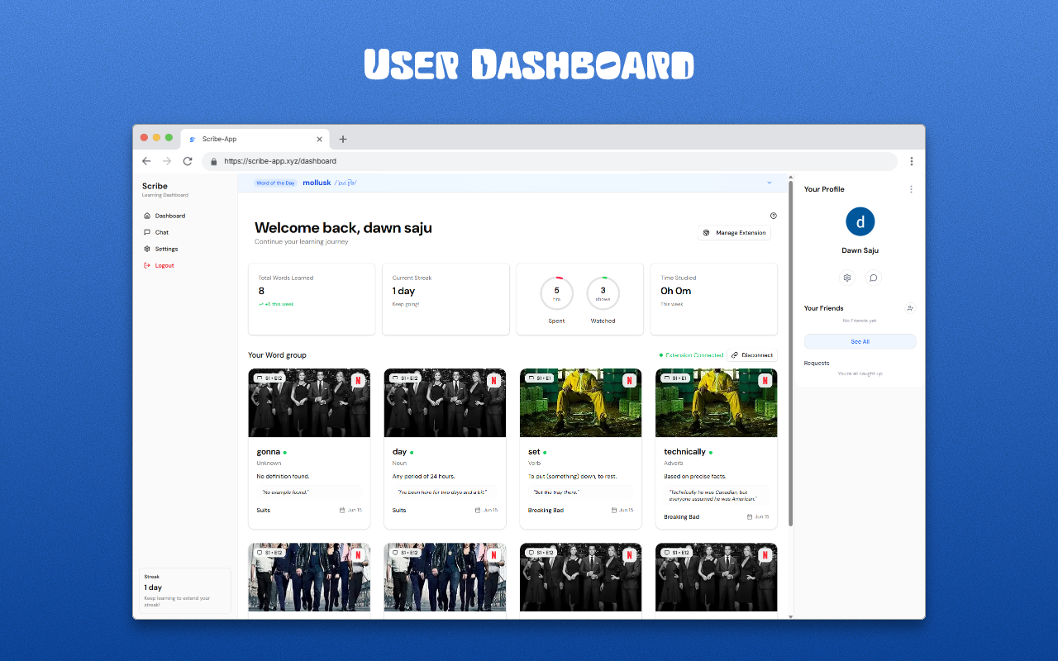This screenshot has height=661, width=1058.
Task: Click the "Requests" label in the profile panel
Action: point(817,364)
